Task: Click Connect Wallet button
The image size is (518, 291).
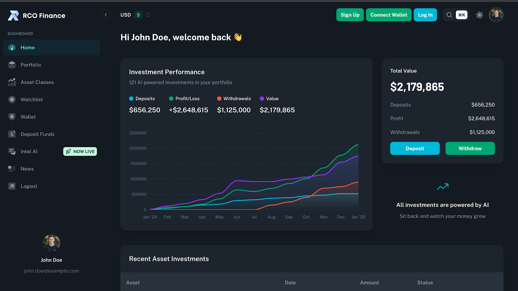Action: point(389,15)
